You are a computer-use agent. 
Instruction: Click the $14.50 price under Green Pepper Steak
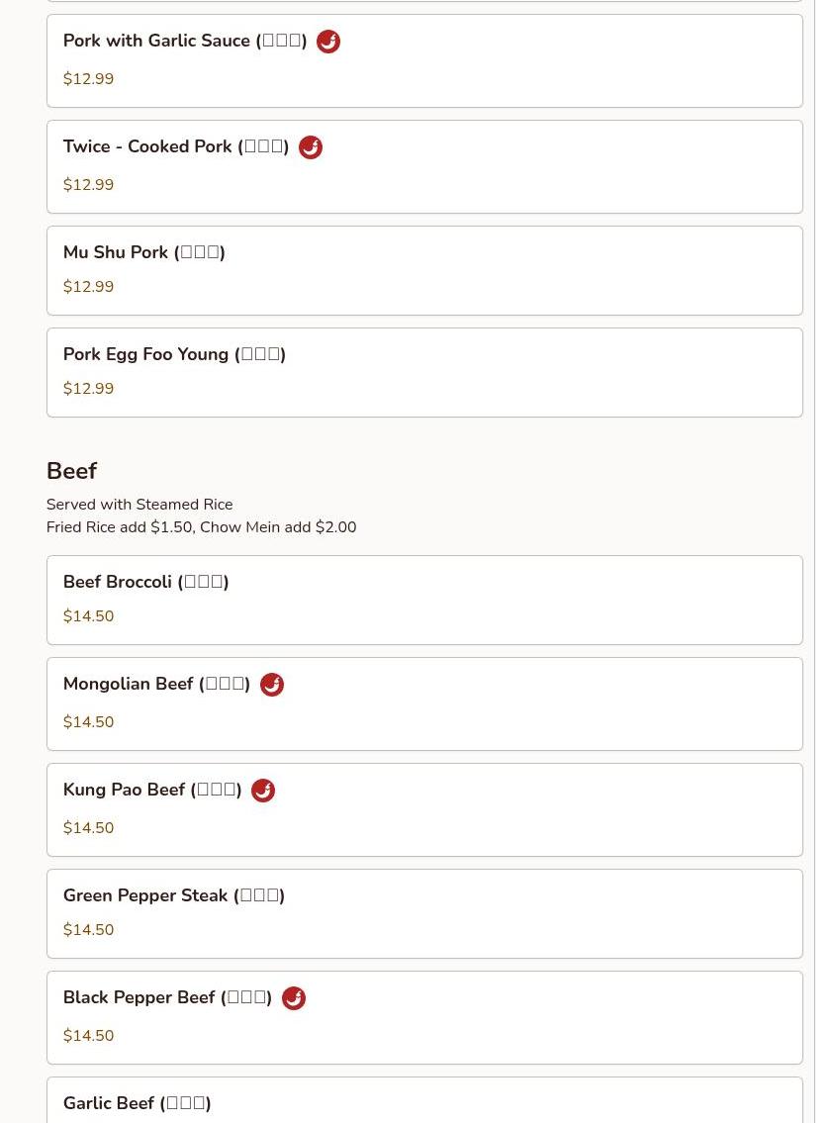(88, 930)
